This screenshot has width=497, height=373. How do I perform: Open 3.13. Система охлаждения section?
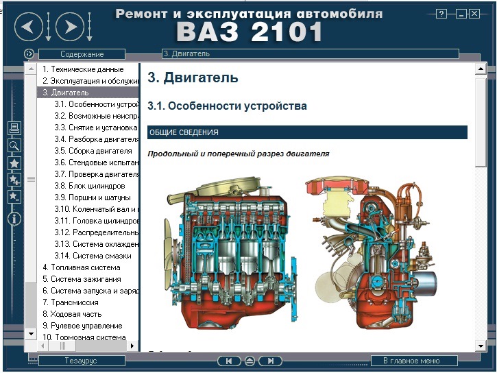click(97, 244)
